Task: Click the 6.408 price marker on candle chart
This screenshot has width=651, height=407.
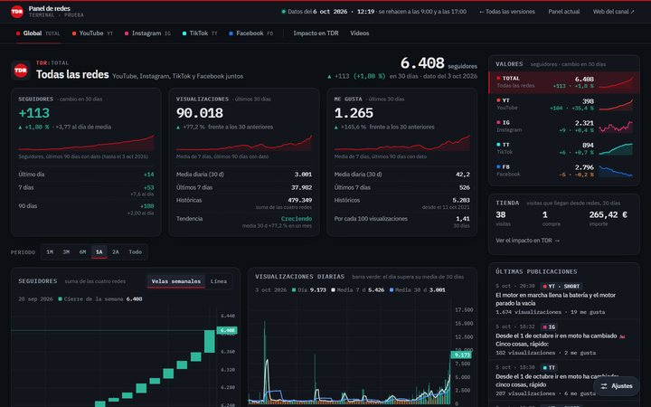Action: click(x=227, y=331)
